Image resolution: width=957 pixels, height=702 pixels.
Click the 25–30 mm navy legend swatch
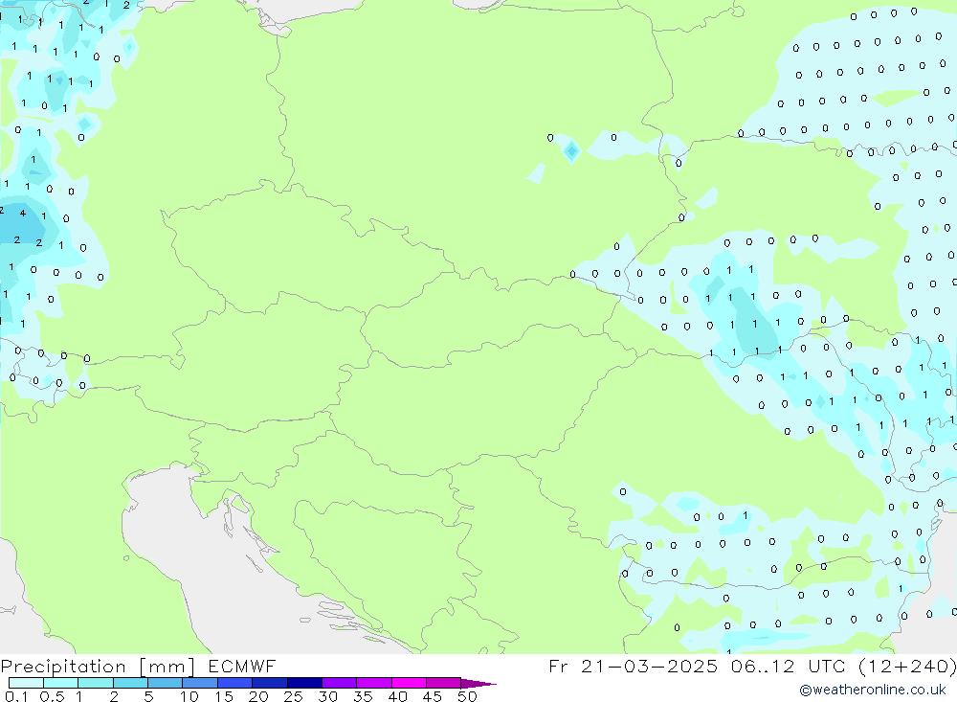pos(304,683)
